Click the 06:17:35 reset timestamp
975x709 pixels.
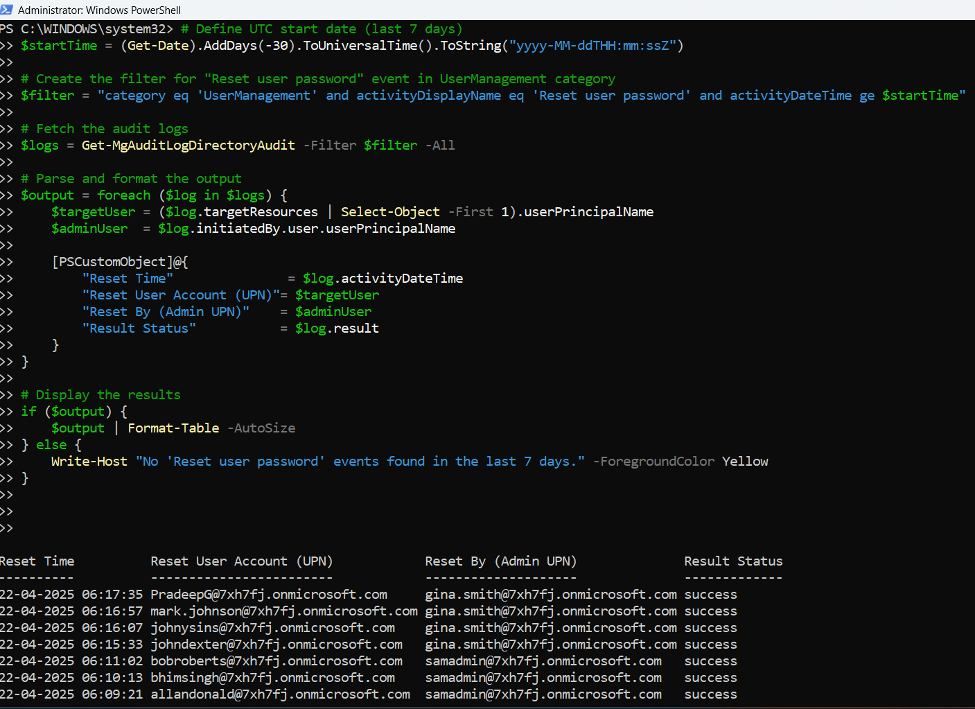[112, 595]
